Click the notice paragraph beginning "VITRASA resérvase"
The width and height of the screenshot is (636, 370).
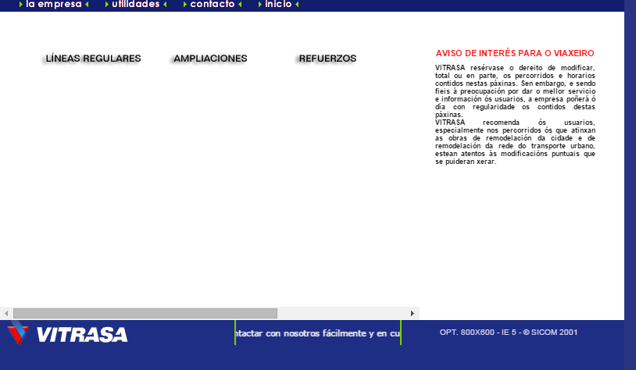(x=515, y=91)
